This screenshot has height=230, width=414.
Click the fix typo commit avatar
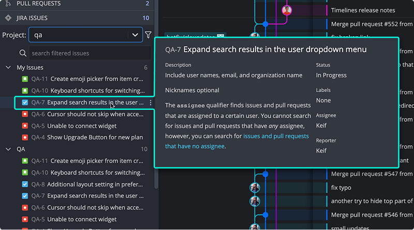tap(255, 188)
